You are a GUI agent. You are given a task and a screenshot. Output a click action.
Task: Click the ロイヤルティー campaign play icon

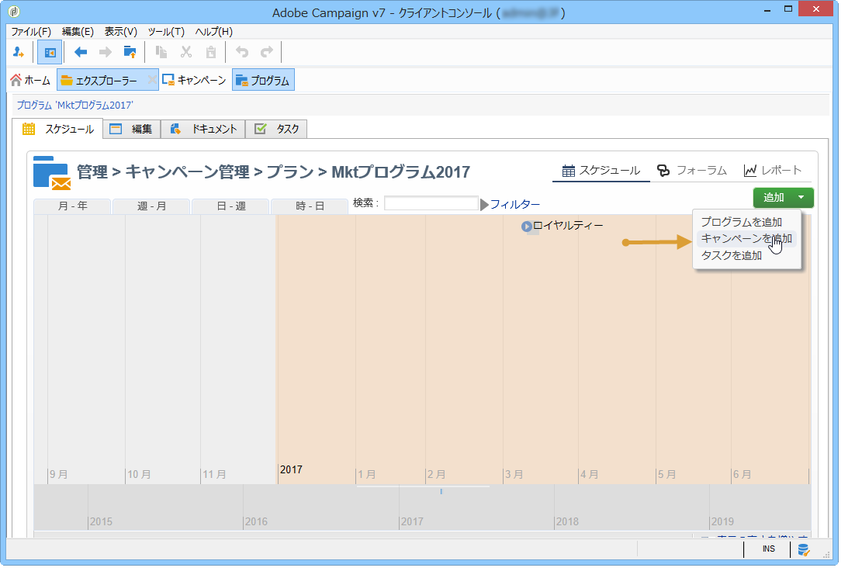526,226
